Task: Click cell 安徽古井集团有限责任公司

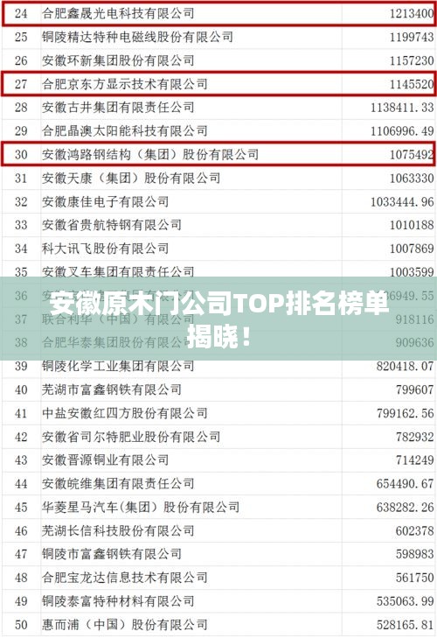Action: click(x=118, y=108)
